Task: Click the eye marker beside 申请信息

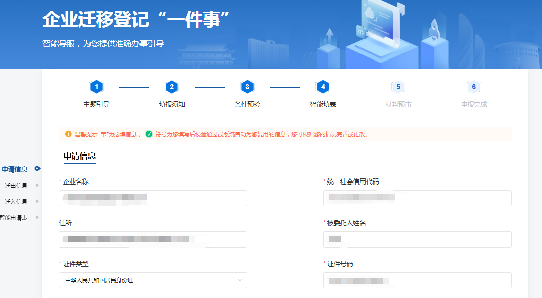Action: click(x=37, y=169)
